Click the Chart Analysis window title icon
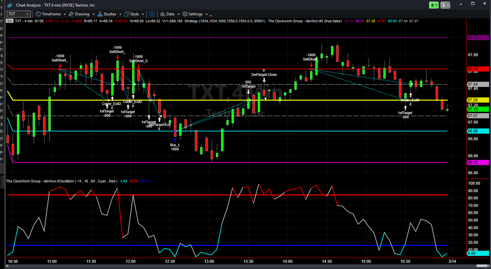 9,5
